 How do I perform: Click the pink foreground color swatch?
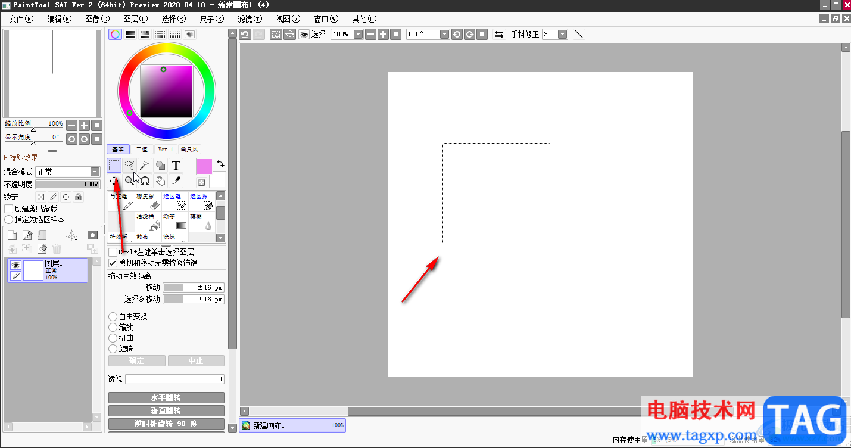click(x=204, y=167)
